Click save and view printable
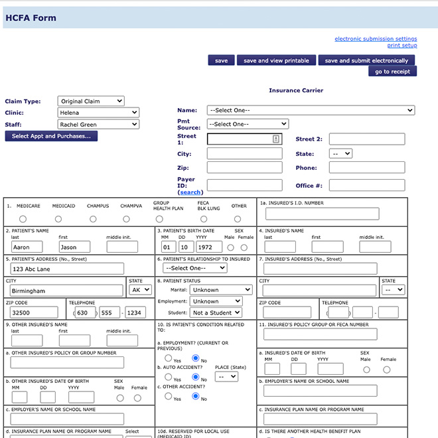The height and width of the screenshot is (438, 438). click(276, 60)
